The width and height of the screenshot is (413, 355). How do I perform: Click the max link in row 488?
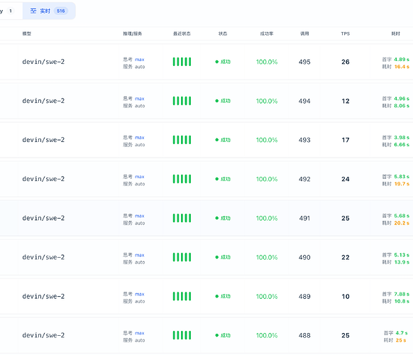(x=140, y=333)
